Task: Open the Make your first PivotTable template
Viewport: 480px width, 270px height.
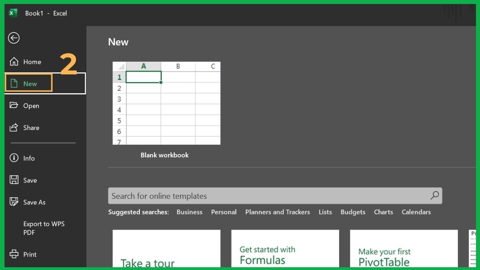Action: click(x=404, y=248)
